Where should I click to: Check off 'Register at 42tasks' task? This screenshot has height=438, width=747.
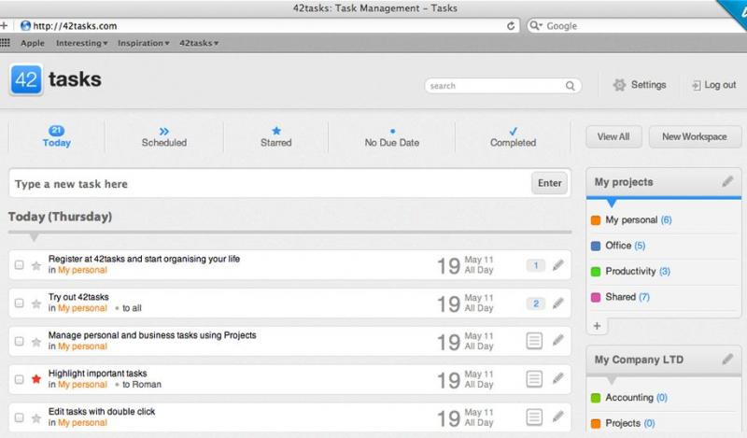(x=19, y=265)
